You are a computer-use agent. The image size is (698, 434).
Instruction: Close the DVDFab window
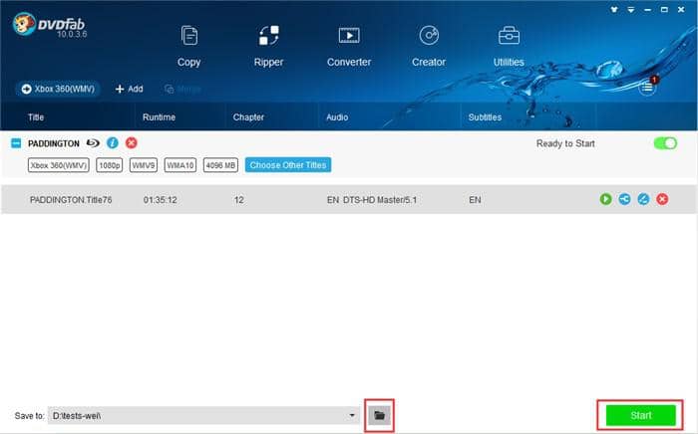pyautogui.click(x=681, y=9)
